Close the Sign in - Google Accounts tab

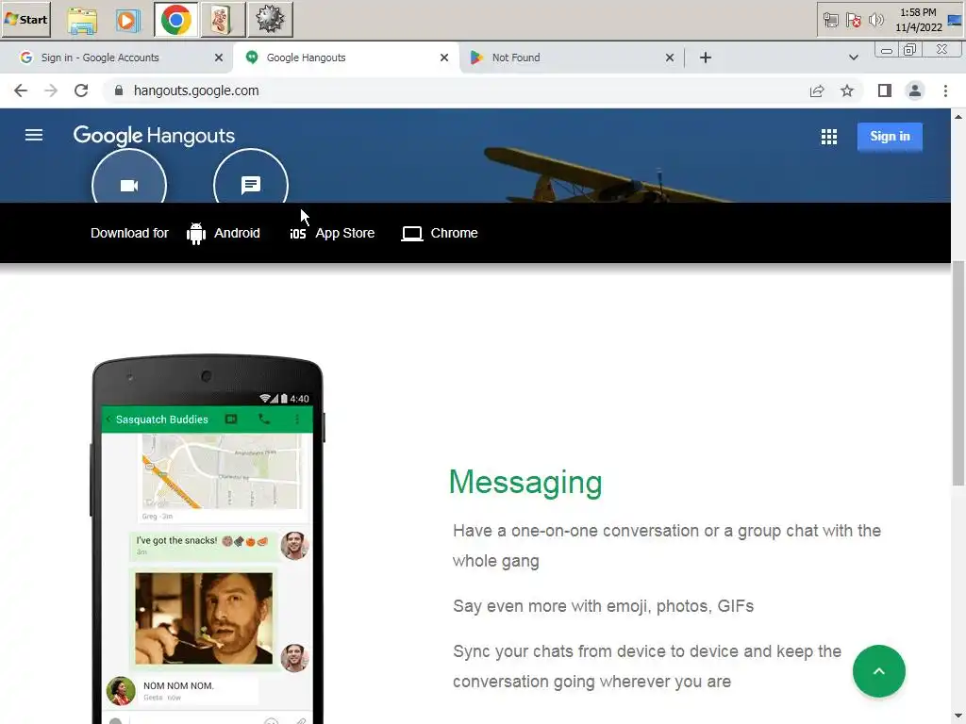pyautogui.click(x=219, y=58)
